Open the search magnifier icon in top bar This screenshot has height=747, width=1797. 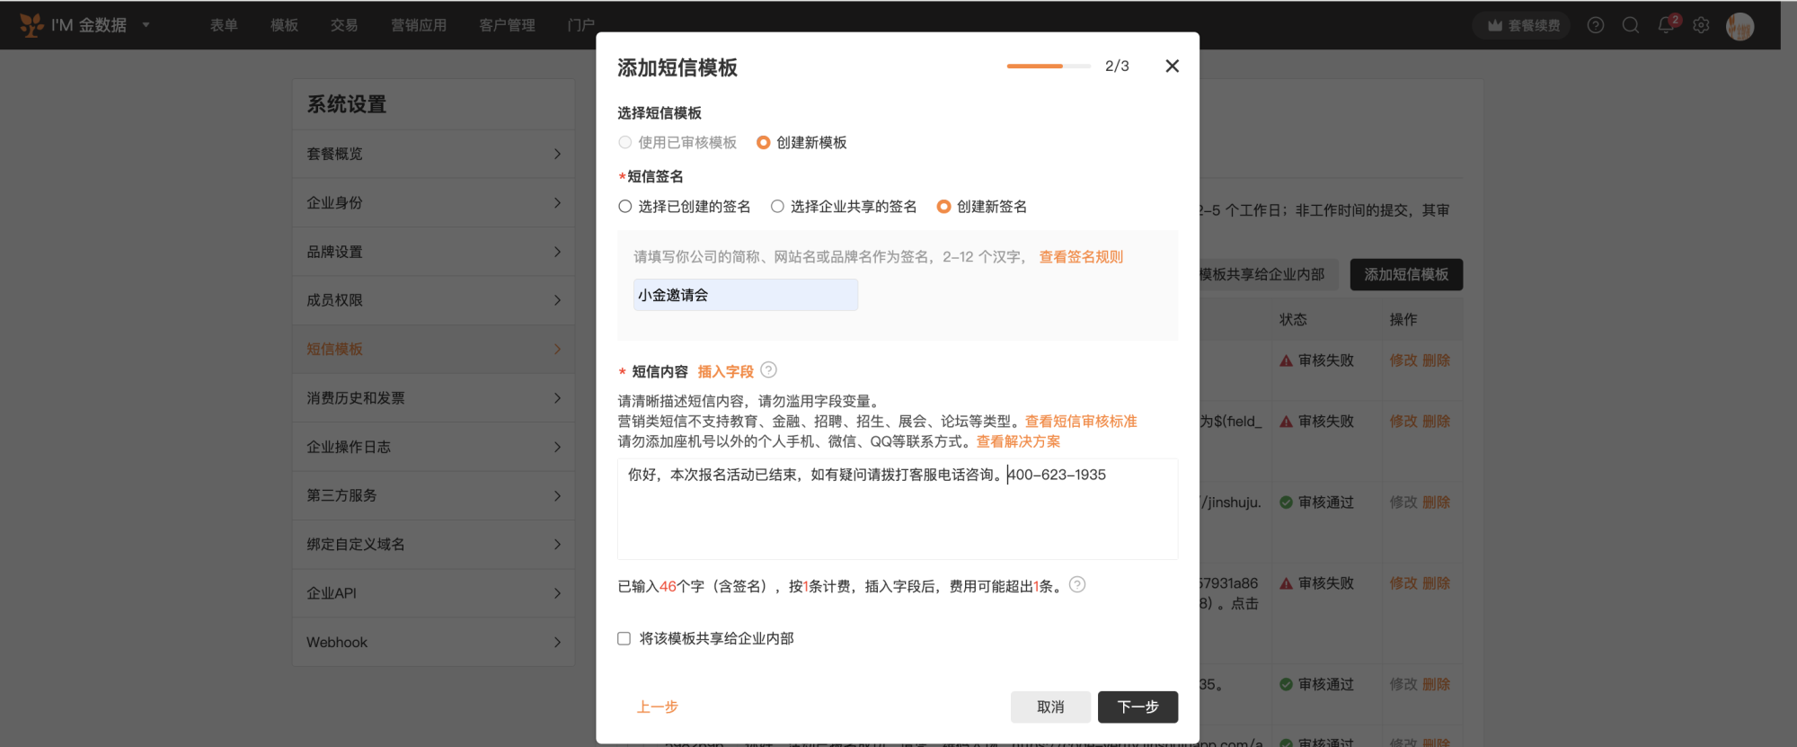(x=1631, y=25)
